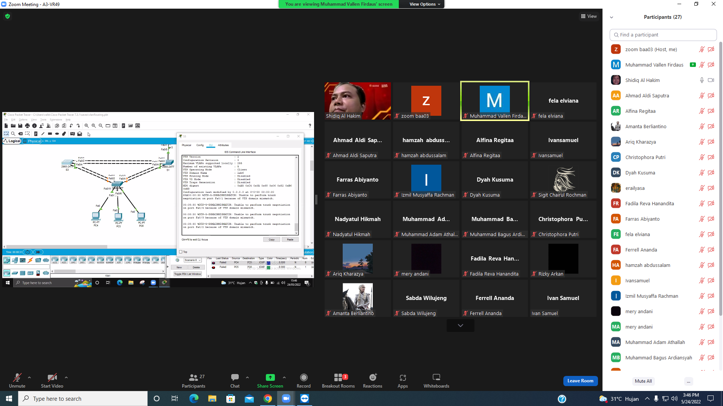
Task: Open Mail app from taskbar
Action: pos(249,398)
